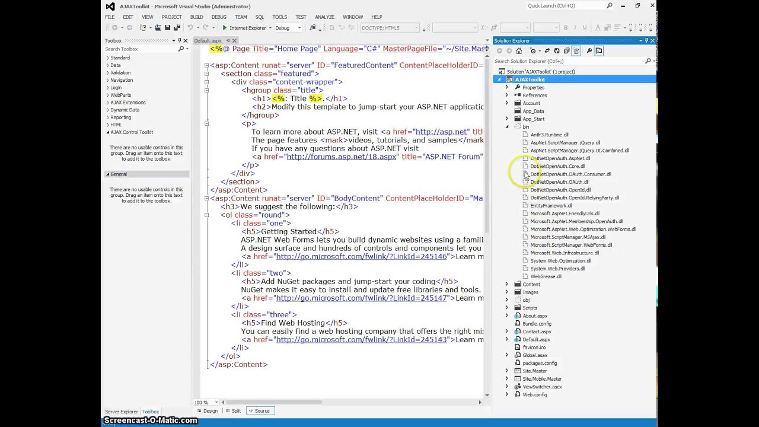The image size is (759, 427).
Task: Open the BUILD menu
Action: (x=196, y=17)
